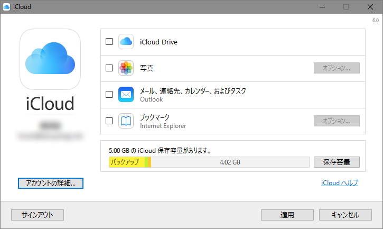Close the iCloud window

tap(370, 7)
